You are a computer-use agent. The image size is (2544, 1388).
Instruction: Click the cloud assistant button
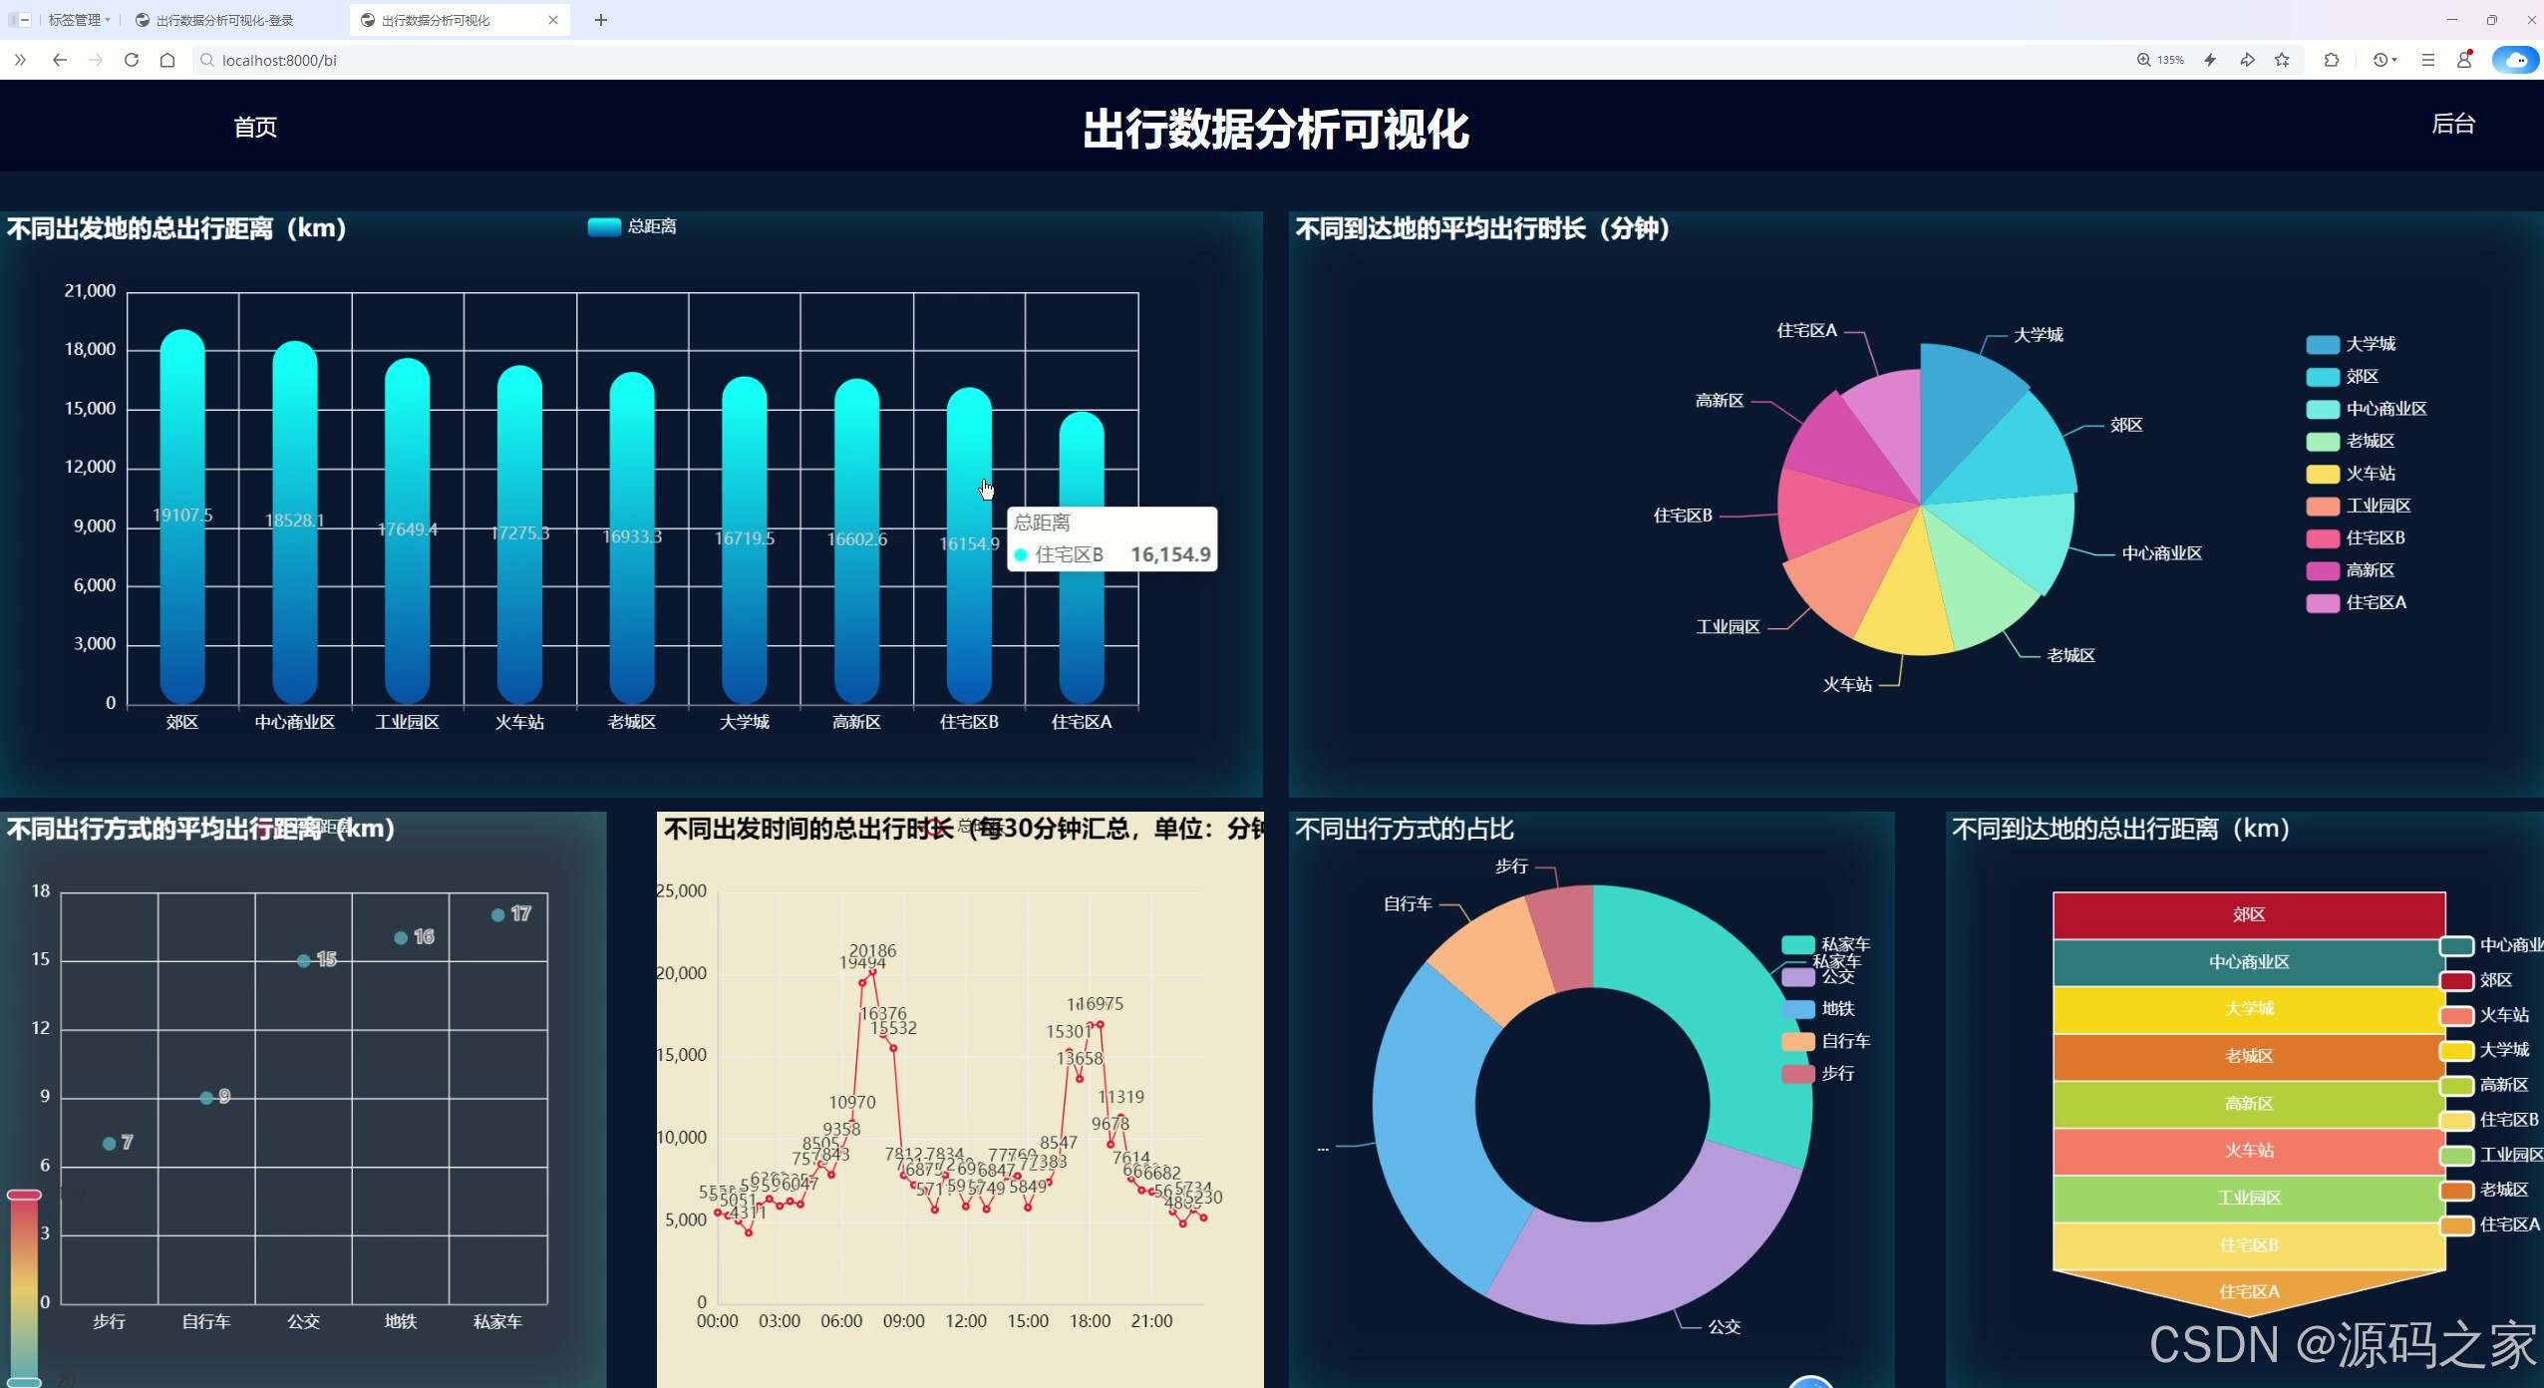pos(2515,60)
